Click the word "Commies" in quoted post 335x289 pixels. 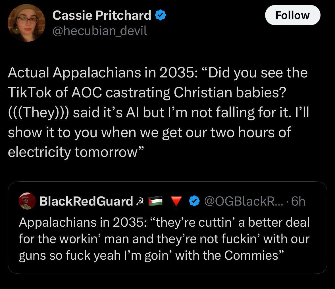(251, 255)
